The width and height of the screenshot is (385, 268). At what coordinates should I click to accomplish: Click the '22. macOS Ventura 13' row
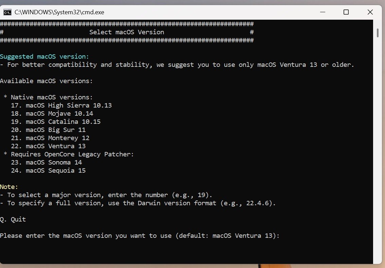pos(48,146)
